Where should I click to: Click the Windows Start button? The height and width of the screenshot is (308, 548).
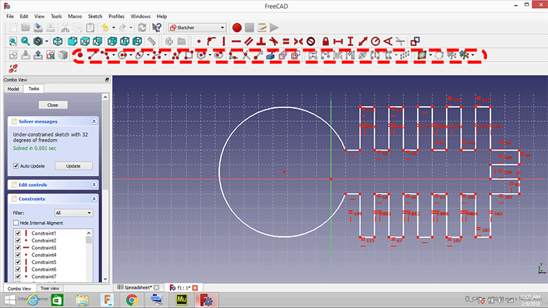[x=10, y=300]
